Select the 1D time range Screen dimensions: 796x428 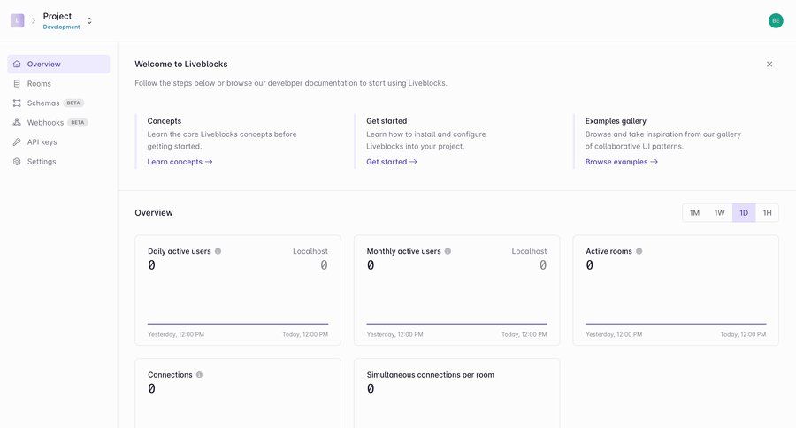744,213
